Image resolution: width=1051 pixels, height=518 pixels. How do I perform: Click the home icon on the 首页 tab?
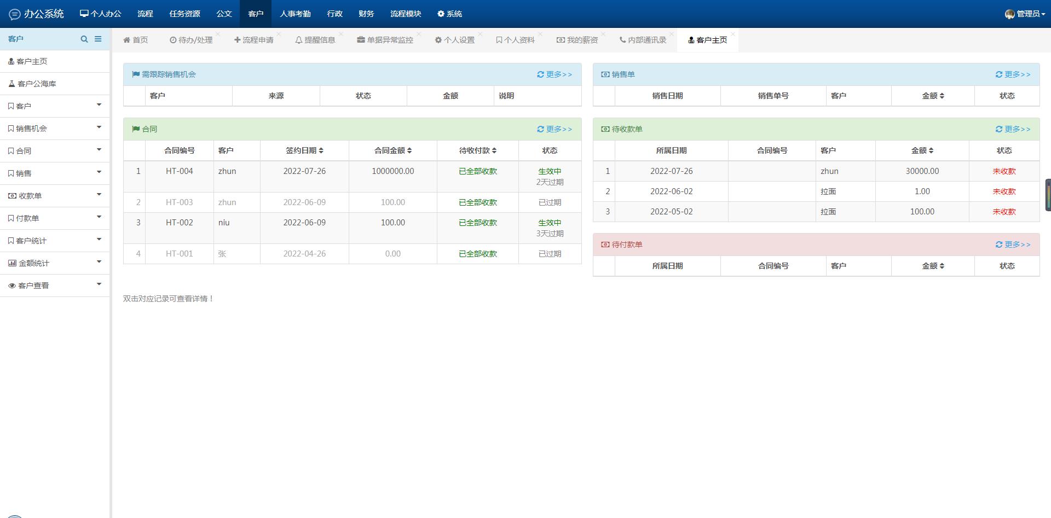pos(126,40)
